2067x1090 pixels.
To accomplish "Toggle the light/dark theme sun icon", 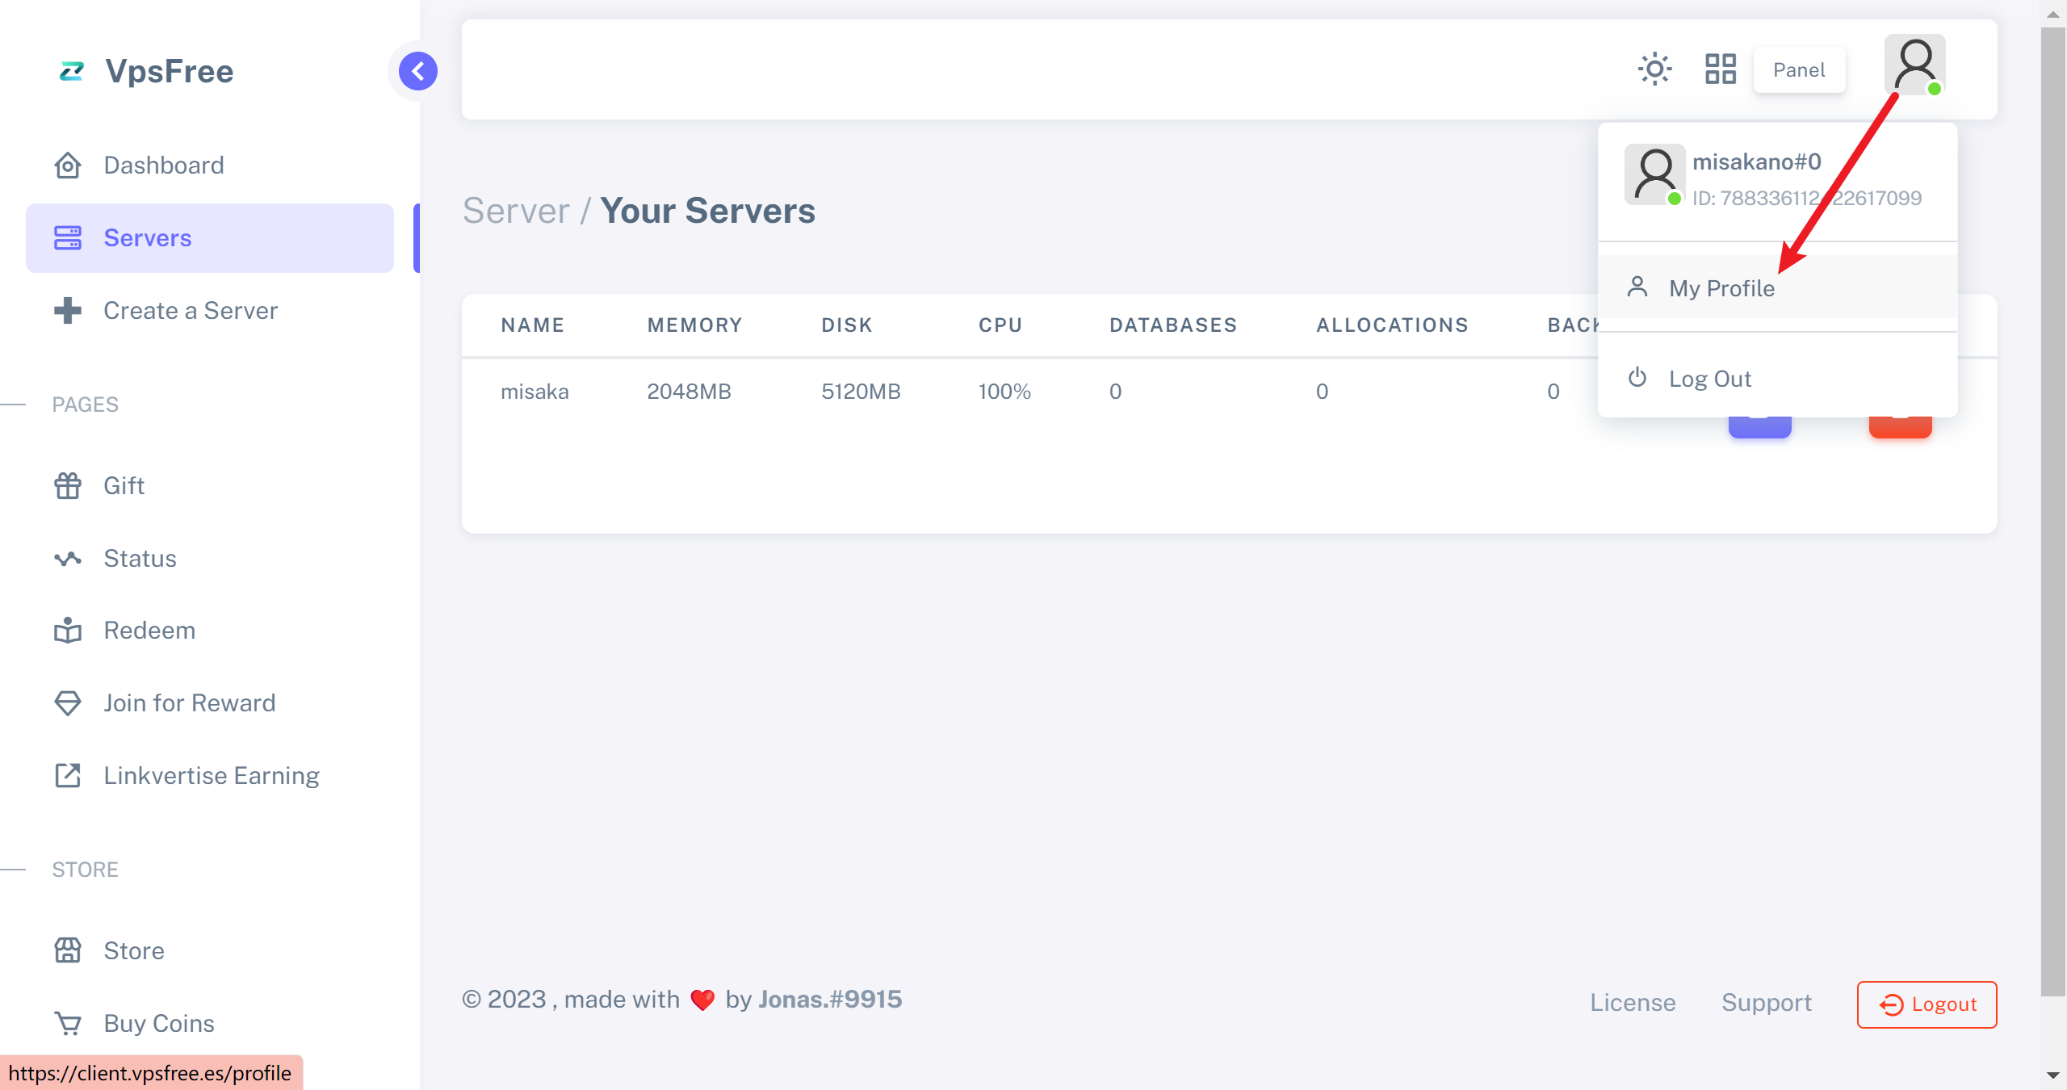I will tap(1654, 69).
